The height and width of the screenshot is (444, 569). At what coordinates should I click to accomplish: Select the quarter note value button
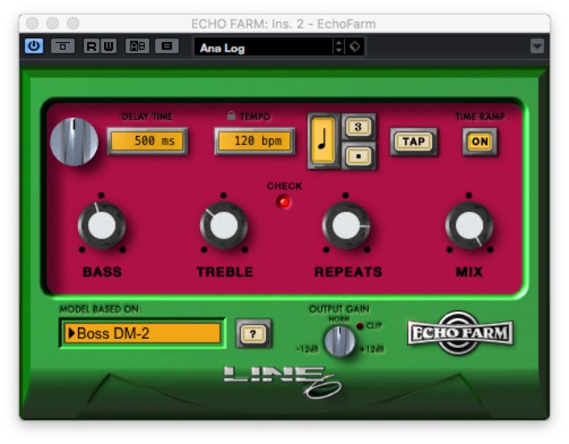coord(323,141)
